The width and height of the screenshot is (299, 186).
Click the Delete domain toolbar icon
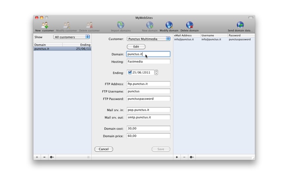coord(189,25)
